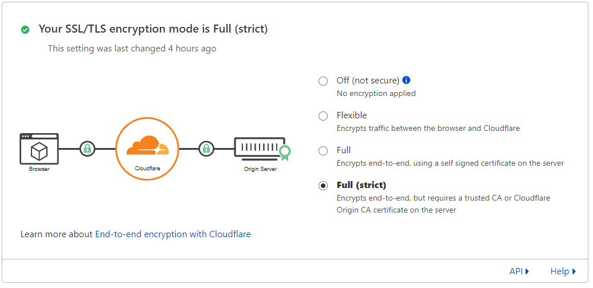The width and height of the screenshot is (593, 288).
Task: Open End-to-end encryption with Cloudflare link
Action: [172, 234]
